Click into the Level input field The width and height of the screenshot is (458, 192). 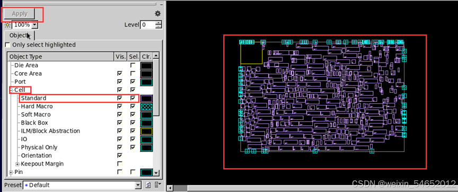148,25
